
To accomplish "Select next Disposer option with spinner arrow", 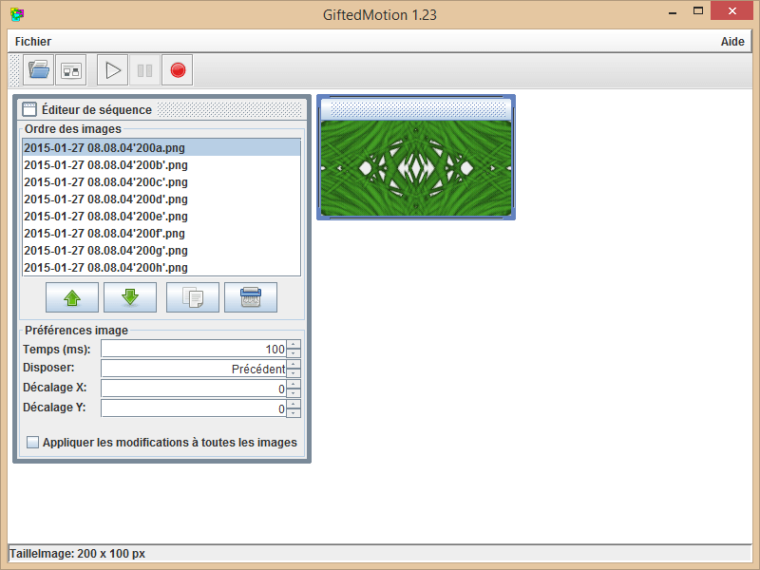I will tap(294, 364).
